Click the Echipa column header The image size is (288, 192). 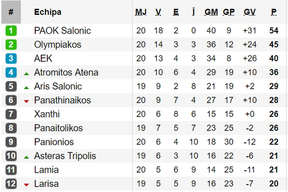point(47,12)
